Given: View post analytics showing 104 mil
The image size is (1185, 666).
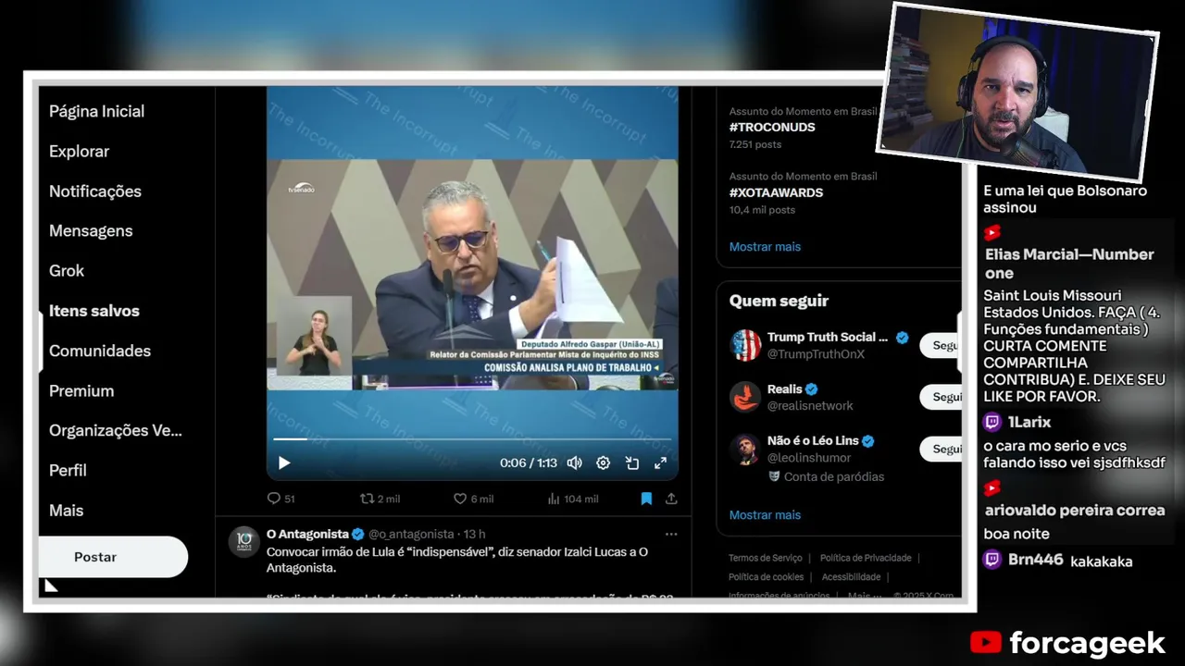Looking at the screenshot, I should point(572,499).
